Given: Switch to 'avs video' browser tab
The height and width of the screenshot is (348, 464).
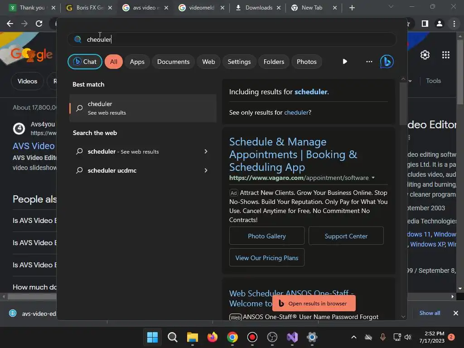Looking at the screenshot, I should coord(145,8).
